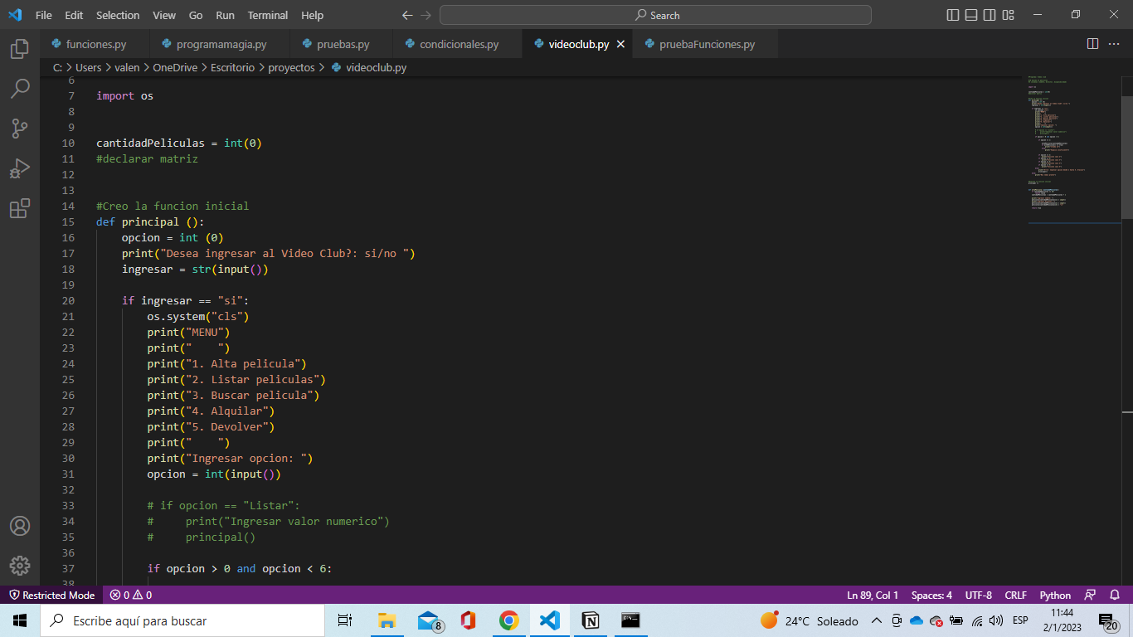Click the Restricted Mode shield indicator
This screenshot has height=637, width=1133.
pyautogui.click(x=51, y=595)
